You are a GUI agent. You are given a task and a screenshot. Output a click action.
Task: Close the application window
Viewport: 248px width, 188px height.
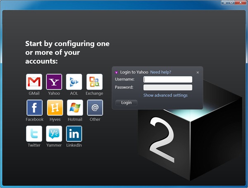(241, 2)
